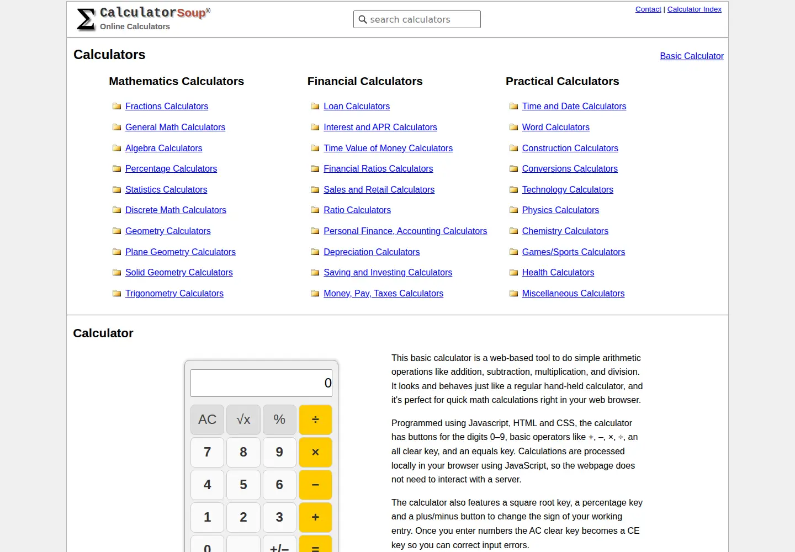Open the Calculator Index link
795x552 pixels.
(x=695, y=9)
